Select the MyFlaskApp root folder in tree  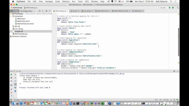click(17, 14)
